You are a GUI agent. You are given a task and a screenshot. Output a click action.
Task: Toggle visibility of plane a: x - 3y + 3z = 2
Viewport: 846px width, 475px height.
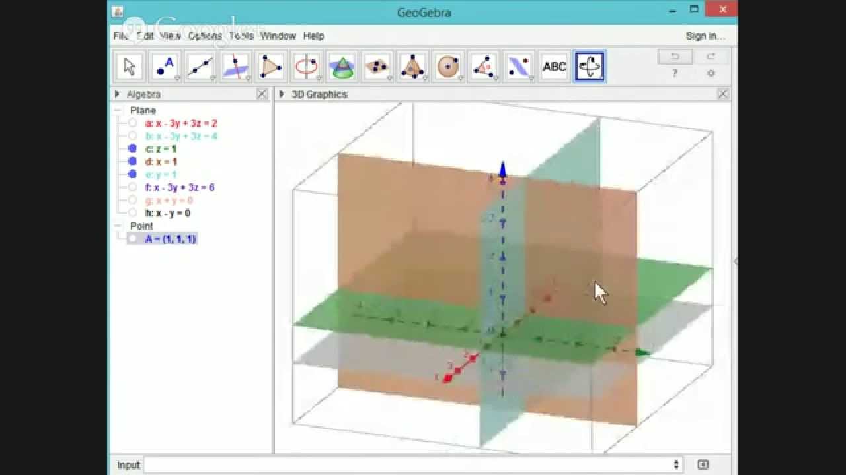tap(133, 123)
